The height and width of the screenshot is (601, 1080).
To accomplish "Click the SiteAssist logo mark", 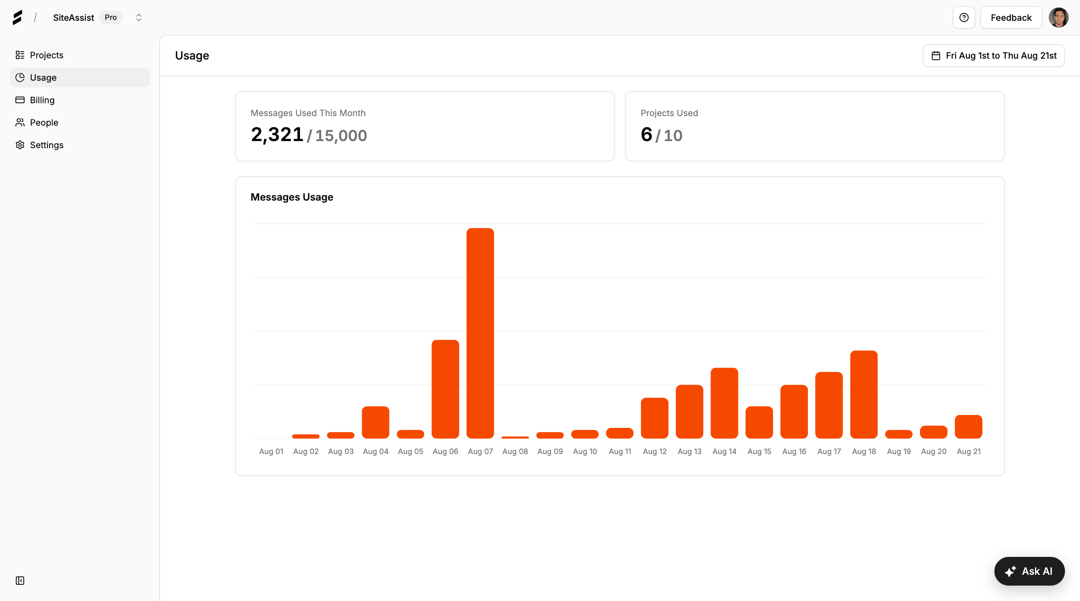I will (x=17, y=17).
